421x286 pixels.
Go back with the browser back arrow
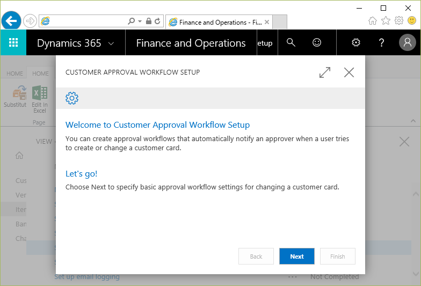[11, 20]
